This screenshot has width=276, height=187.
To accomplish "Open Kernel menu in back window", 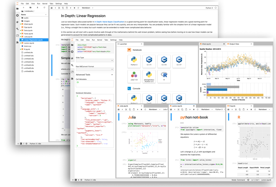I will point(45,3).
